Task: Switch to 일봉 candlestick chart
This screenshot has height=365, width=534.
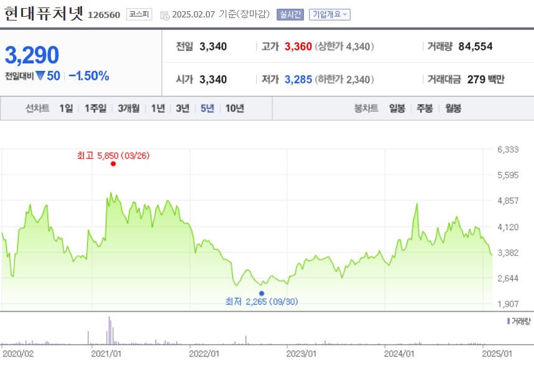Action: point(397,108)
